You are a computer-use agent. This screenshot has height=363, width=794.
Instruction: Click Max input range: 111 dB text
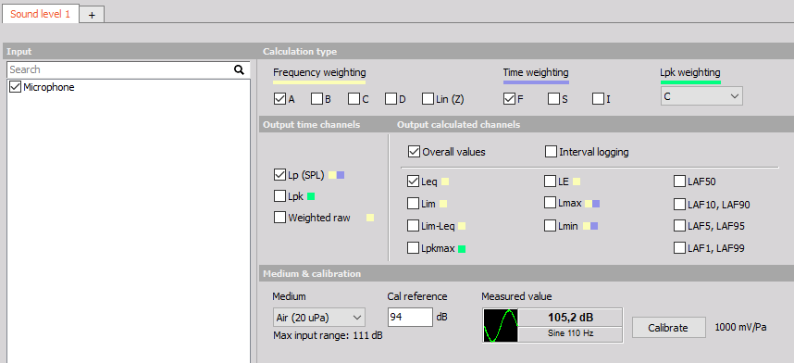[328, 335]
